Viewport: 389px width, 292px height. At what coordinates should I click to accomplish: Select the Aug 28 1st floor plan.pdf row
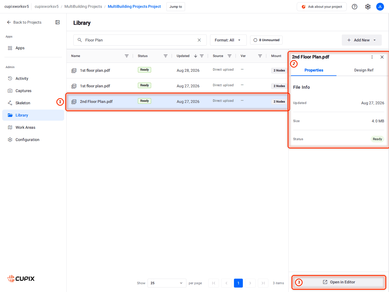click(177, 70)
